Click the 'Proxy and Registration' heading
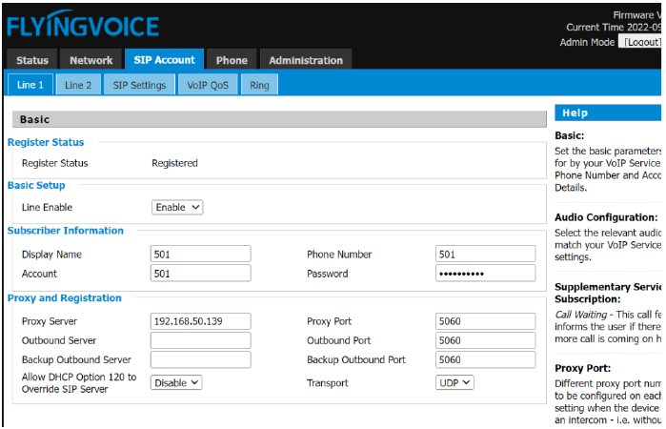Image resolution: width=666 pixels, height=429 pixels. point(65,297)
